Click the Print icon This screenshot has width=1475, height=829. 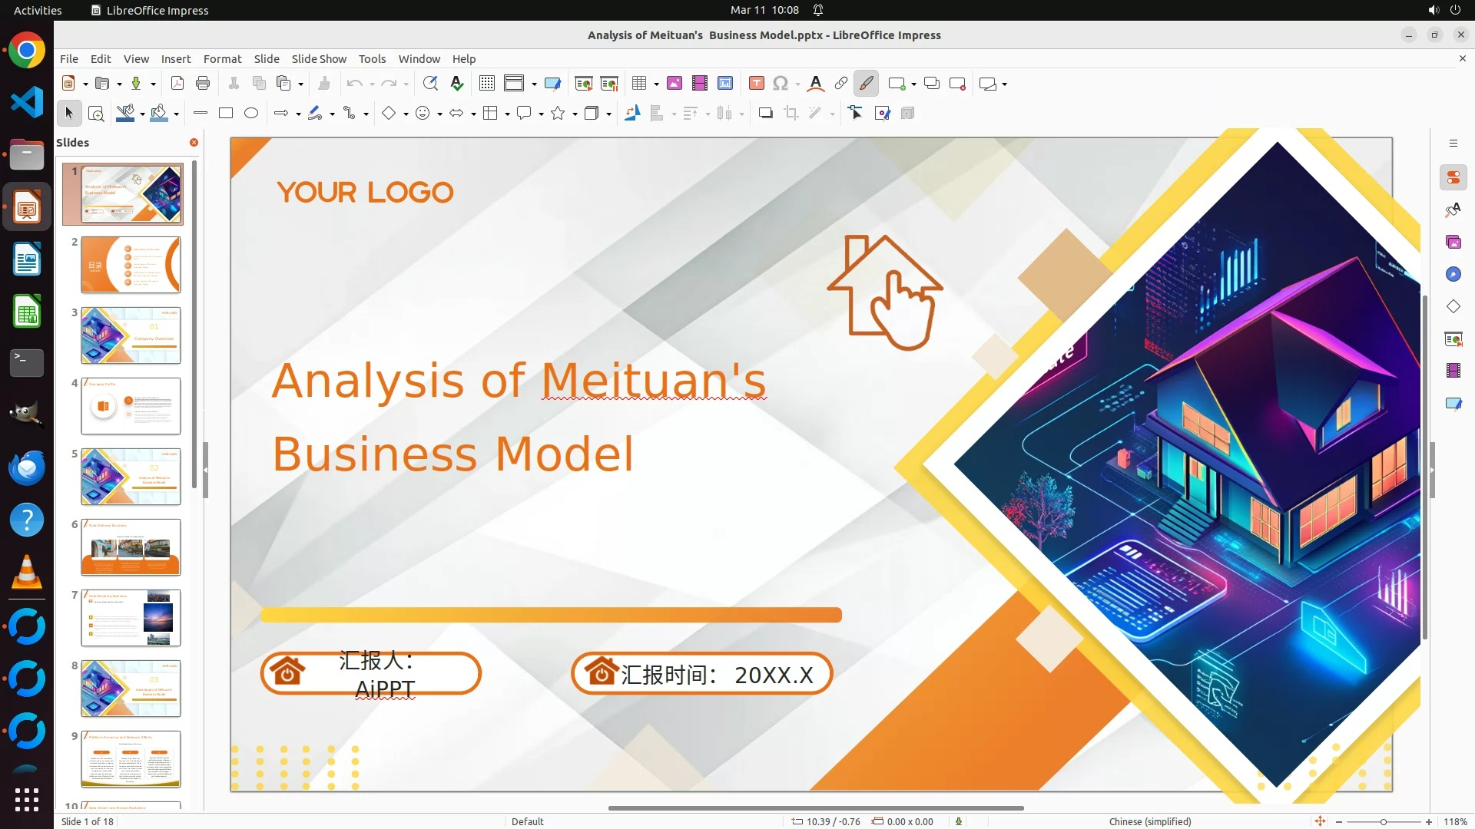[203, 84]
